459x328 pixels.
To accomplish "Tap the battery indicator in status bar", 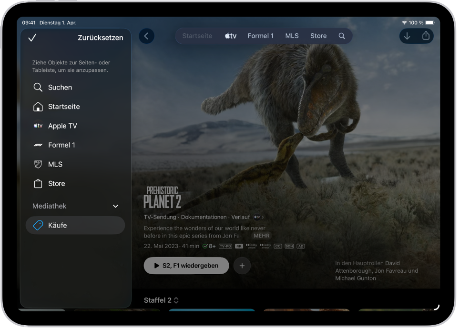I will coord(430,22).
